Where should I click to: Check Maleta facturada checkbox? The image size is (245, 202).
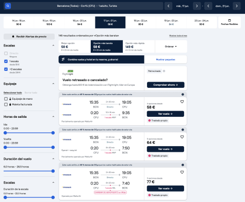click(6, 104)
